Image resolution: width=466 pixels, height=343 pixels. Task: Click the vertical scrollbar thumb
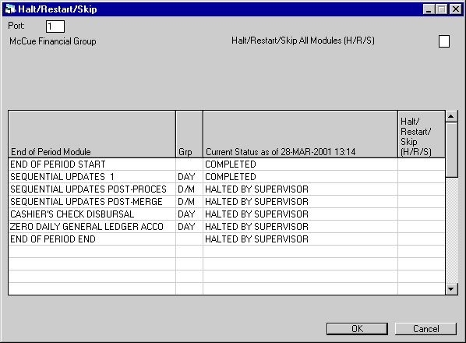[x=451, y=150]
